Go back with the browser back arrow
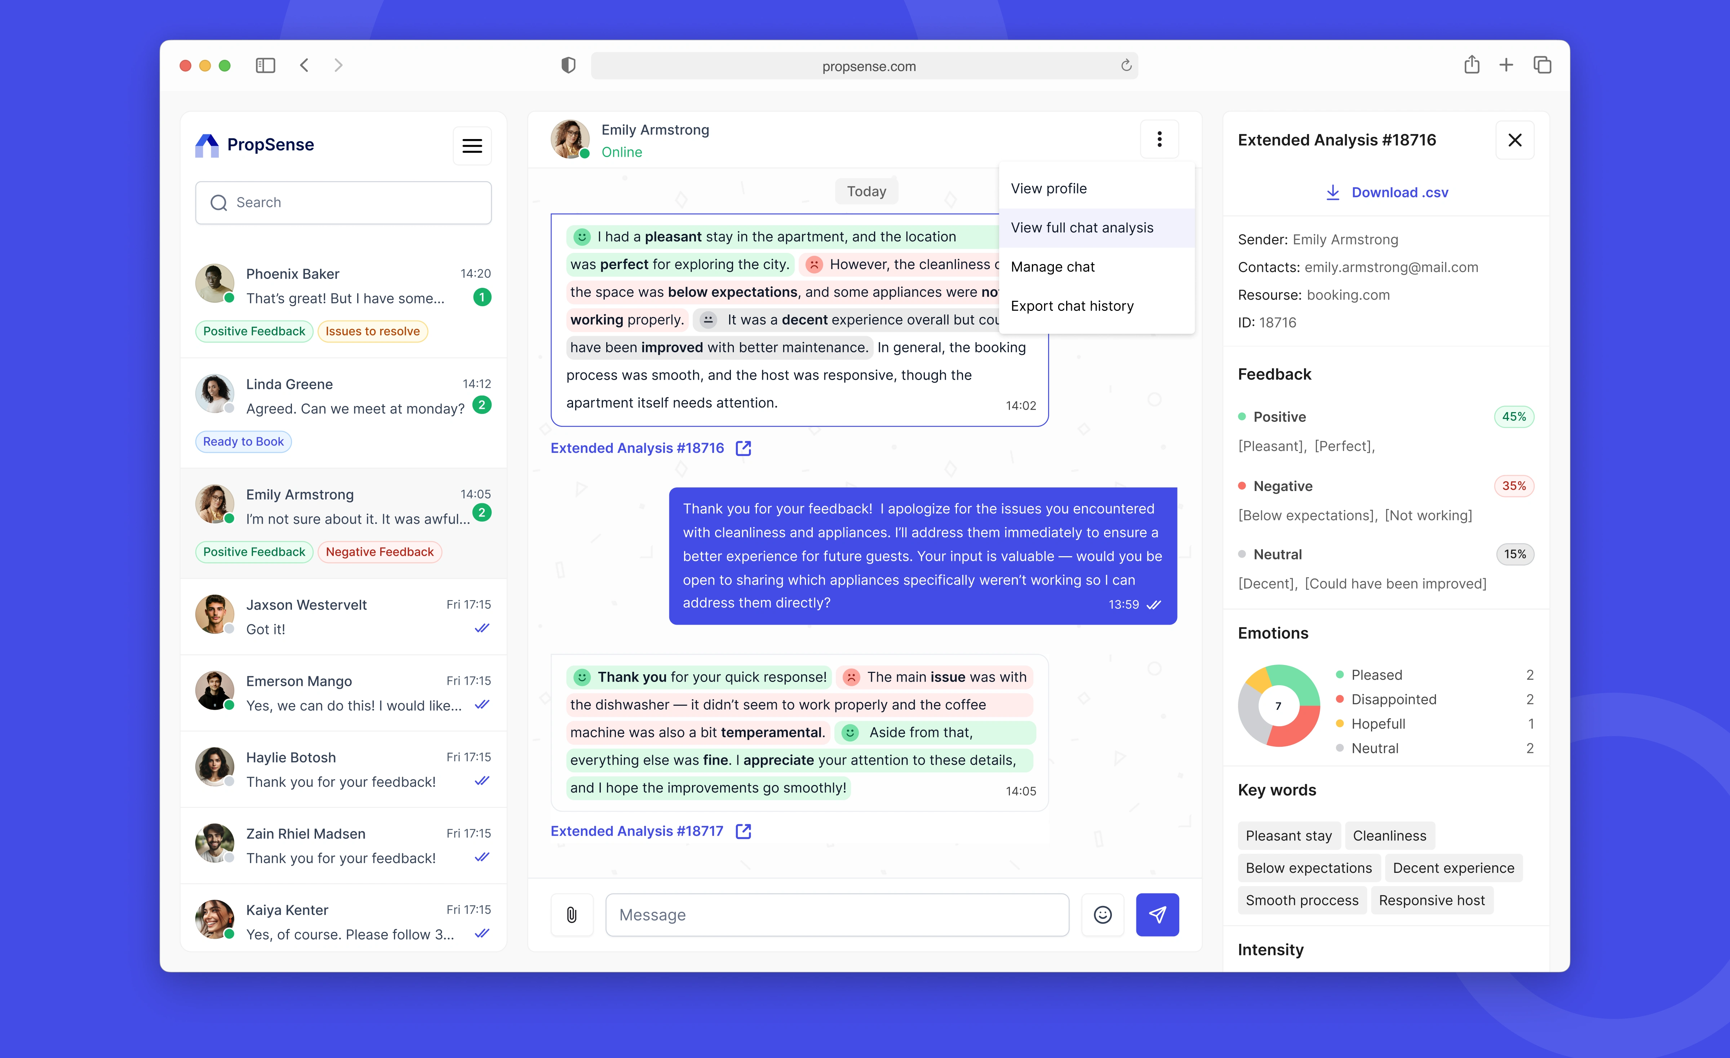Screen dimensions: 1730x1058 coord(304,65)
